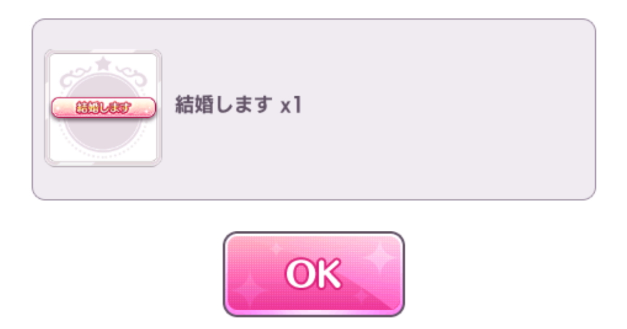Click the star ornament atop the item icon
Image resolution: width=627 pixels, height=329 pixels.
pos(102,64)
